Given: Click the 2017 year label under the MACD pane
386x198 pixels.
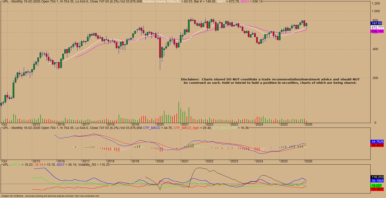Looking at the screenshot, I should coord(86,161).
